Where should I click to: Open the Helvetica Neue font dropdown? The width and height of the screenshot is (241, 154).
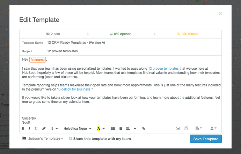click(x=78, y=129)
